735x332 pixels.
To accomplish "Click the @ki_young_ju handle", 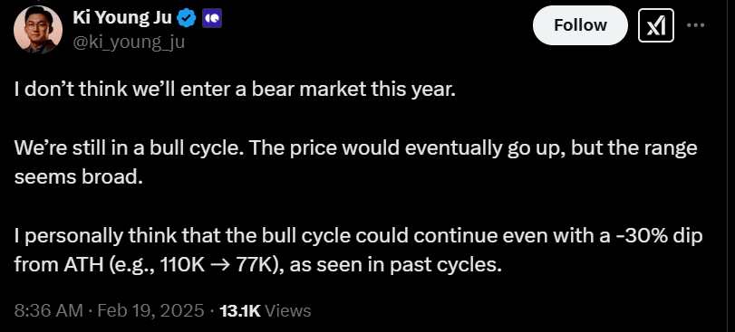I will [129, 43].
